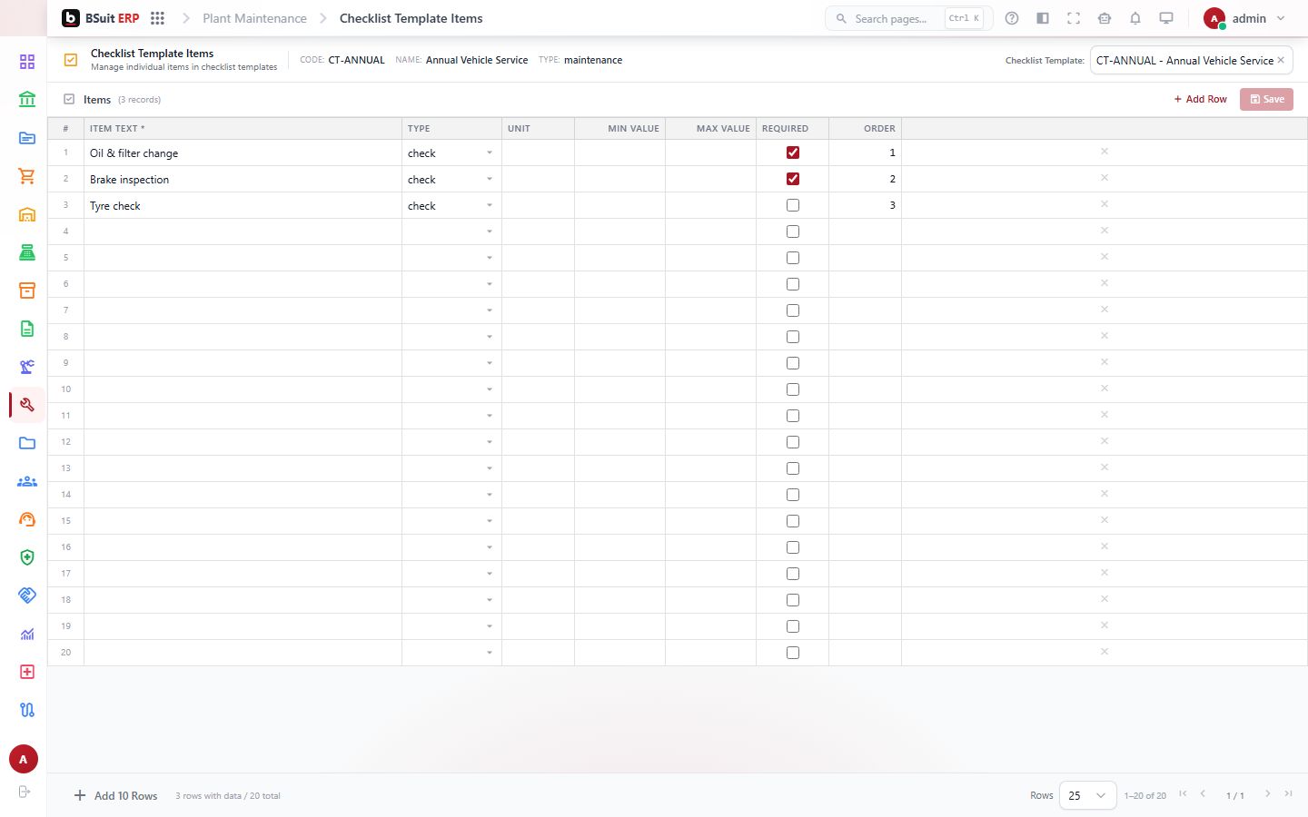Open the archive box sidebar module
Screen dimensions: 1308x817
coord(27,290)
